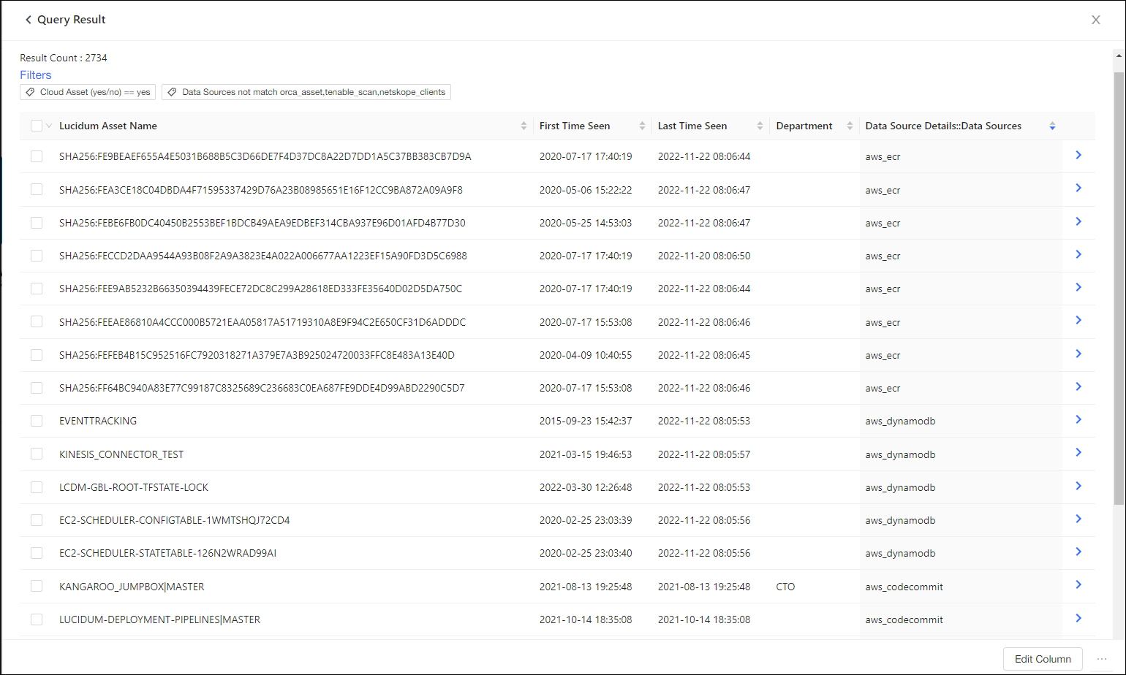The image size is (1126, 675).
Task: Click the Department column header label
Action: [x=804, y=126]
